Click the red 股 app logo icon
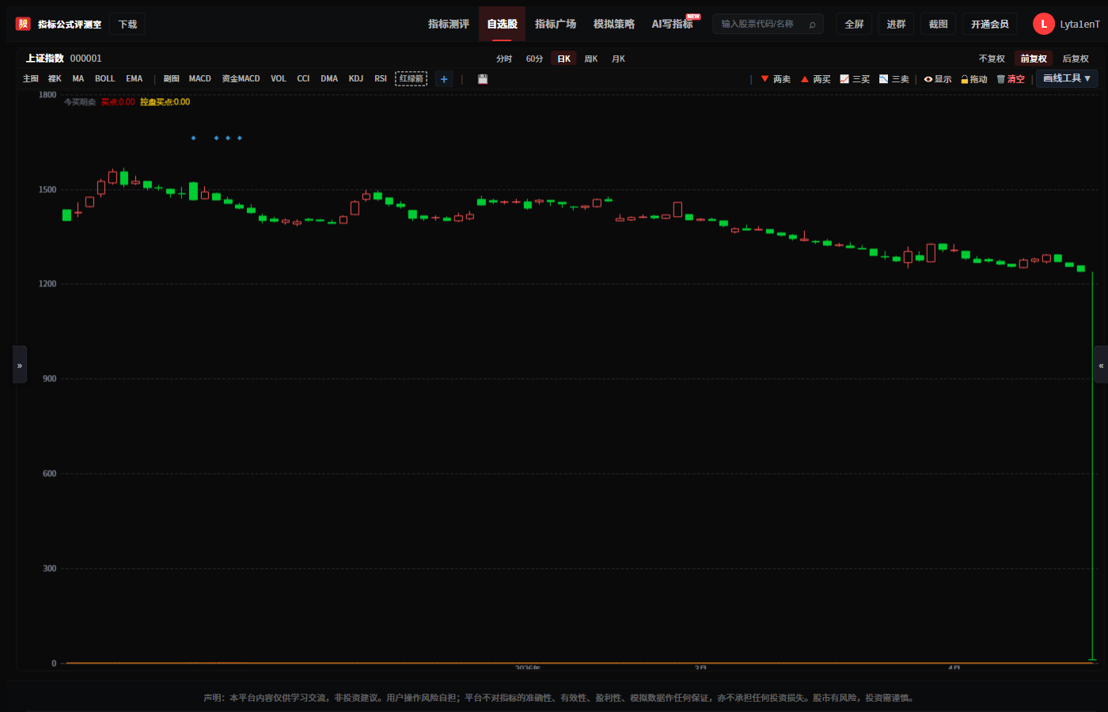 23,24
